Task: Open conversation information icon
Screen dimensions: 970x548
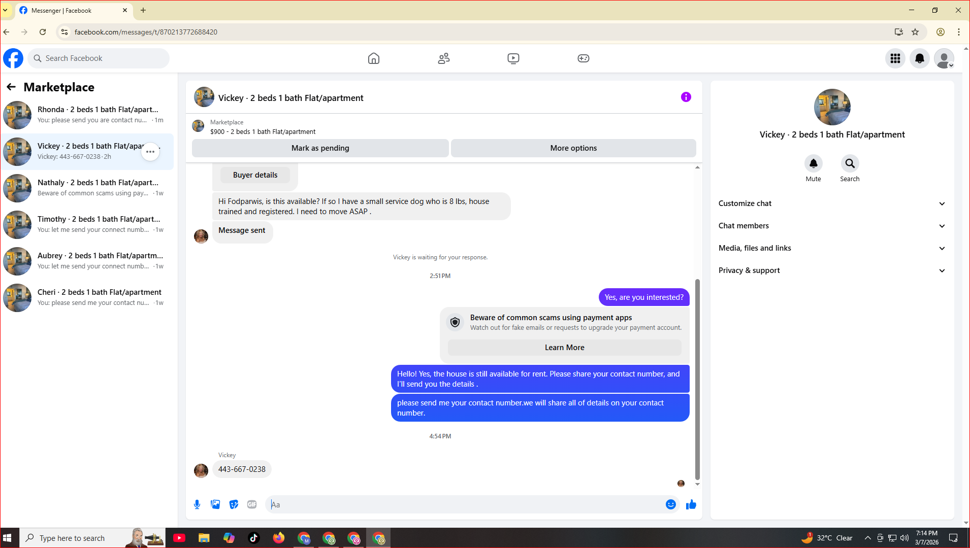Action: coord(686,97)
